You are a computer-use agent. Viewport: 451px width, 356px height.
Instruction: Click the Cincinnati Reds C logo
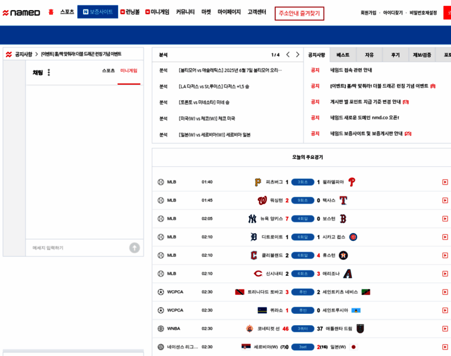(x=258, y=274)
